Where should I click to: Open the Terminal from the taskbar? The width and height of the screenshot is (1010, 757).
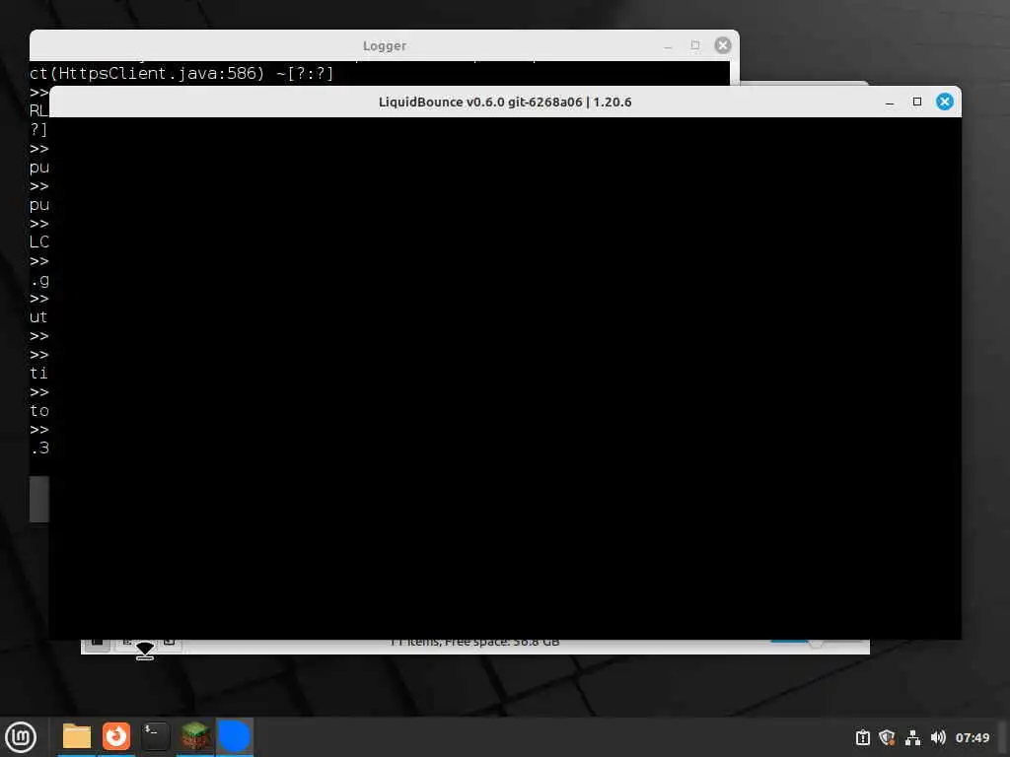point(155,736)
